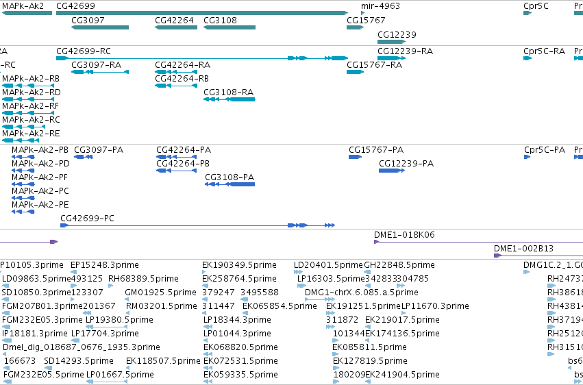Select the MAPk-Ak2-PB protein label
The height and width of the screenshot is (385, 583).
coord(40,150)
